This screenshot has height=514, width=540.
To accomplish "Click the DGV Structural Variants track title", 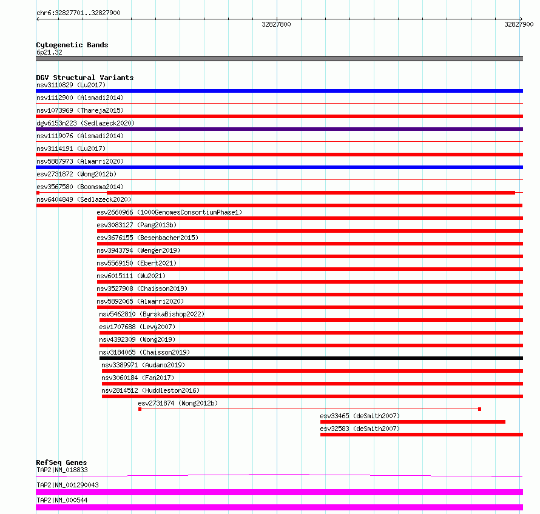I will coord(85,78).
